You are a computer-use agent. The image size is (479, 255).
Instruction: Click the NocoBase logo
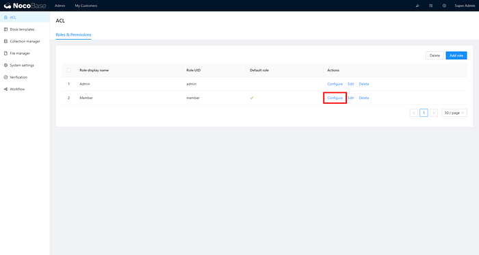tap(25, 5)
